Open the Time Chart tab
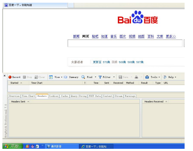 click(28, 96)
